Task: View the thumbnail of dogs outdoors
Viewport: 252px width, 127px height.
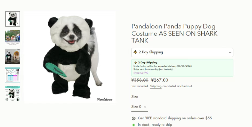Action: click(13, 37)
